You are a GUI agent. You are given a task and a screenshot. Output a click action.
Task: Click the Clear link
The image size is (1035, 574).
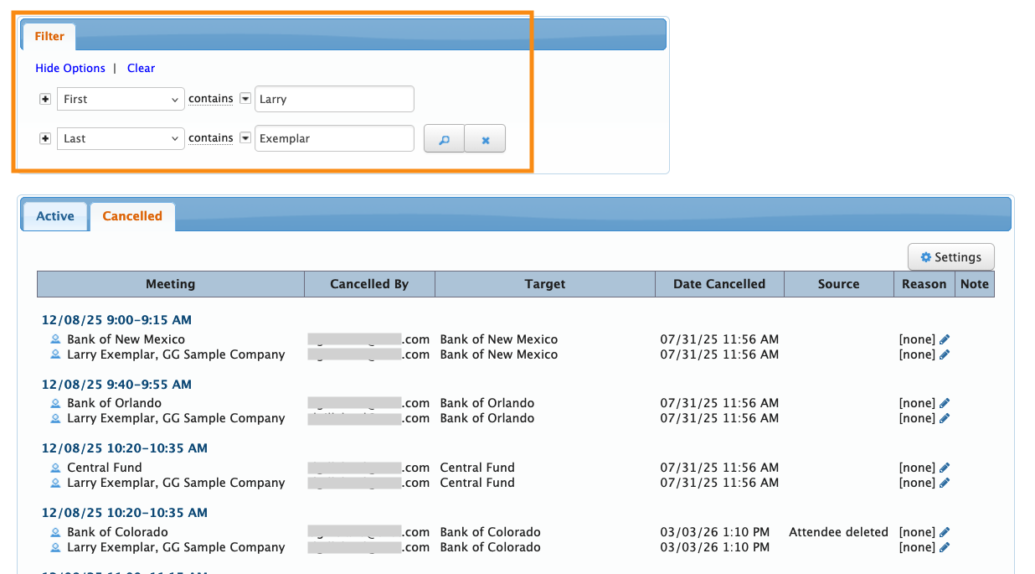141,68
